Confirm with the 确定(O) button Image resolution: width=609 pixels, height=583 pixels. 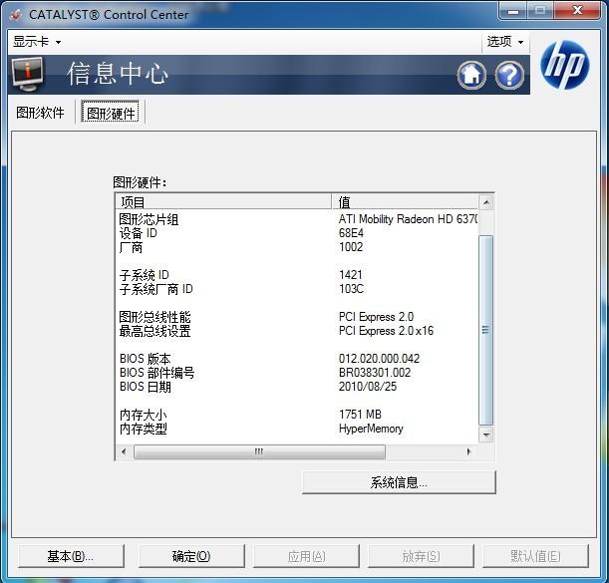[191, 556]
